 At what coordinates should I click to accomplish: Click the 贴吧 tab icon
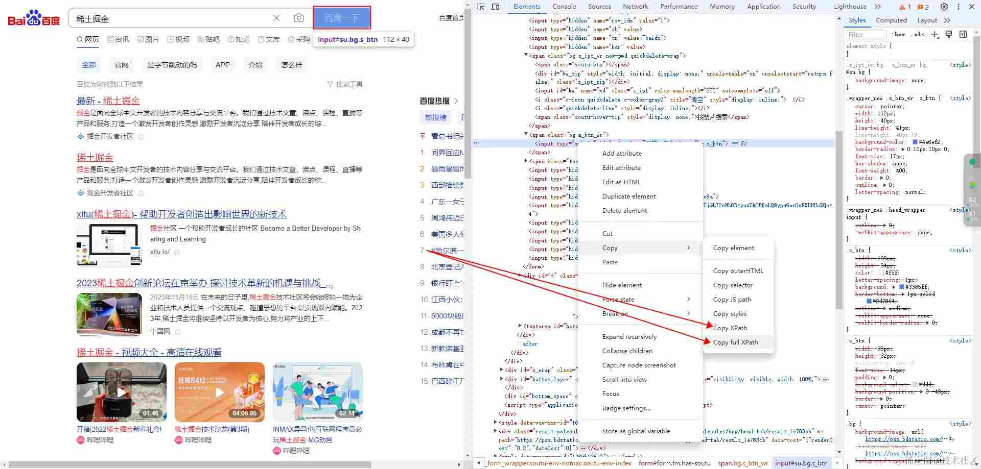coord(201,39)
